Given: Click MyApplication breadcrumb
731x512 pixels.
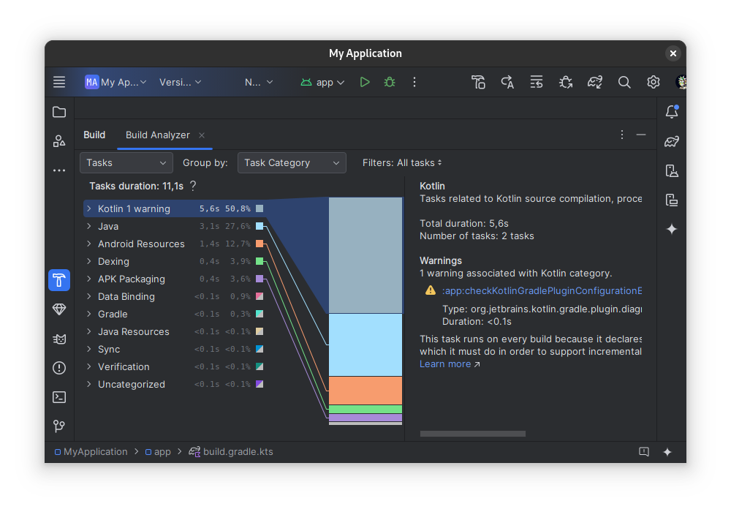Looking at the screenshot, I should click(x=91, y=452).
